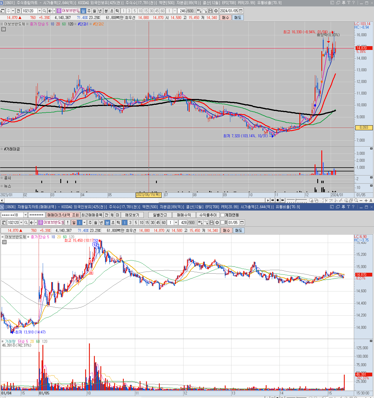Select 일 daily period in top chart
Screen dimensions: 374x398
[x=83, y=11]
